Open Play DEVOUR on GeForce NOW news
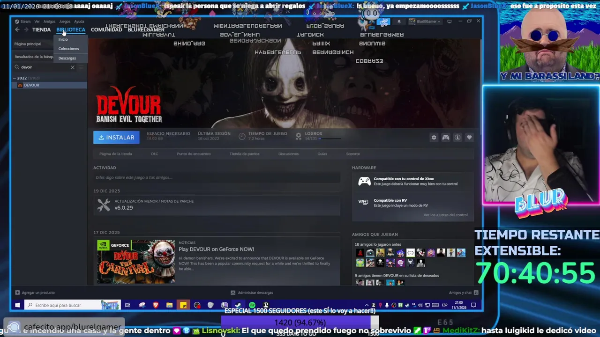The height and width of the screenshot is (337, 600). point(216,249)
